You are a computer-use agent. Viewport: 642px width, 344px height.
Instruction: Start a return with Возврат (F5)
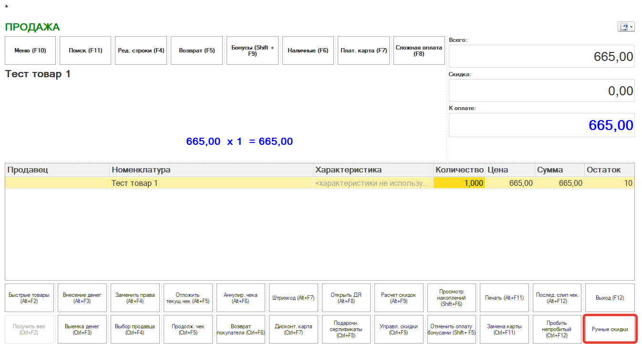(x=197, y=51)
